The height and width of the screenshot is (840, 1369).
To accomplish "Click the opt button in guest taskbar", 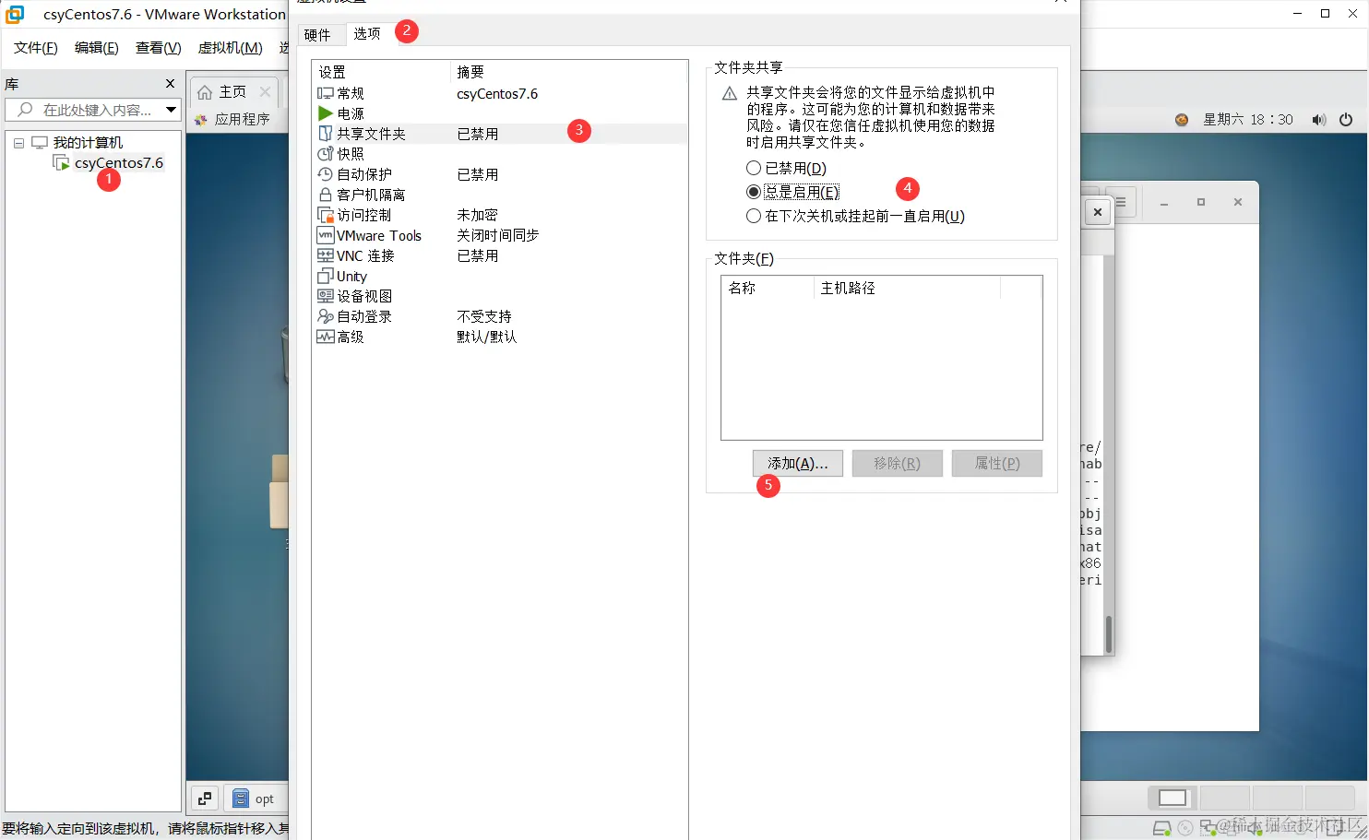I will [x=256, y=799].
